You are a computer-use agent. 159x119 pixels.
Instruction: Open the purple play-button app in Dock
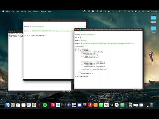(69, 105)
